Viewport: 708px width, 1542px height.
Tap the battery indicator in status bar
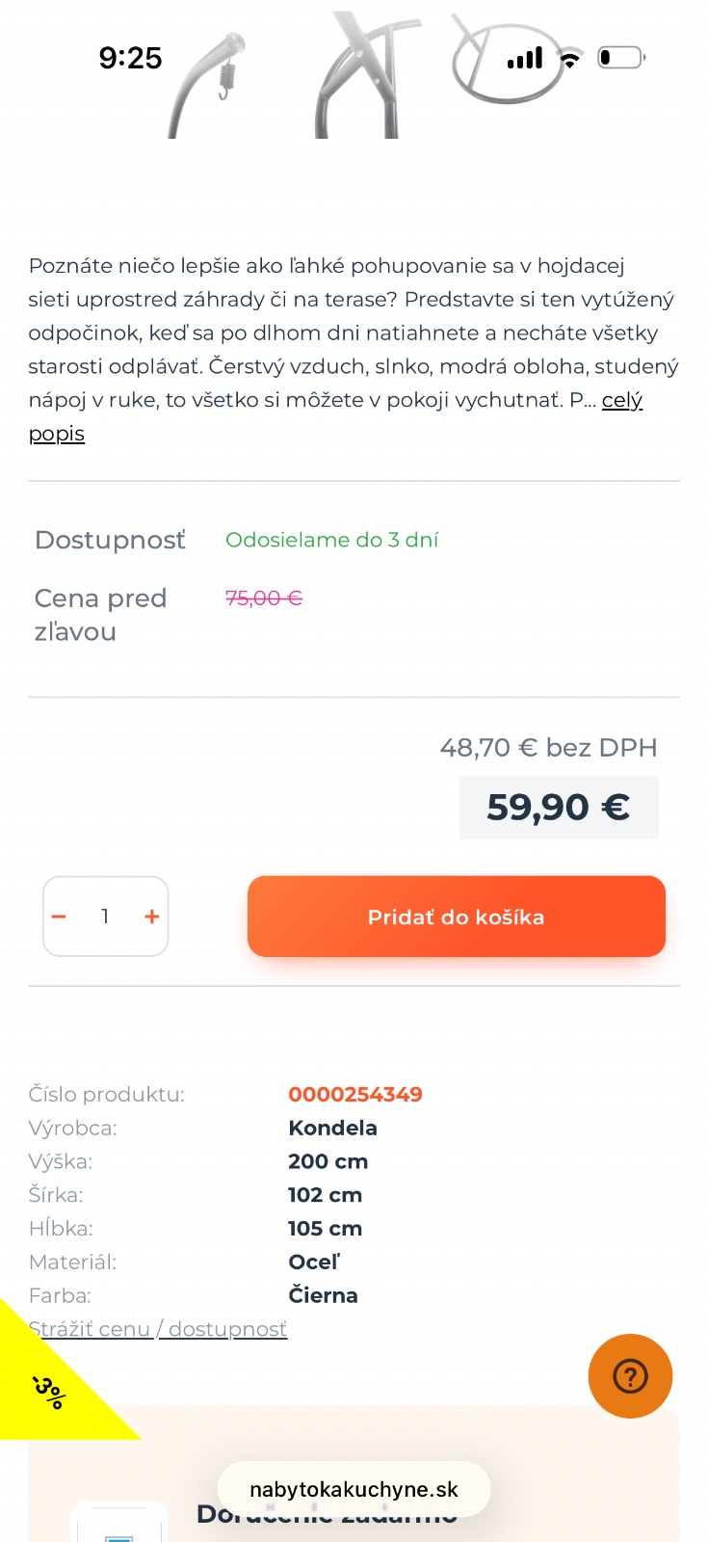pyautogui.click(x=620, y=58)
